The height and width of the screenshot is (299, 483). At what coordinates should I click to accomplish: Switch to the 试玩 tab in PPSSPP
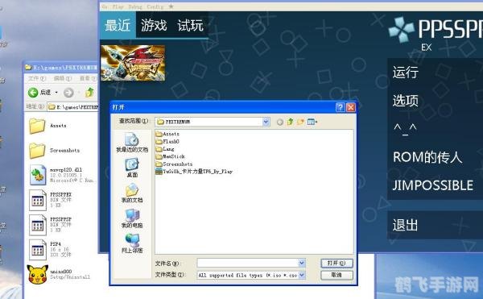point(190,25)
